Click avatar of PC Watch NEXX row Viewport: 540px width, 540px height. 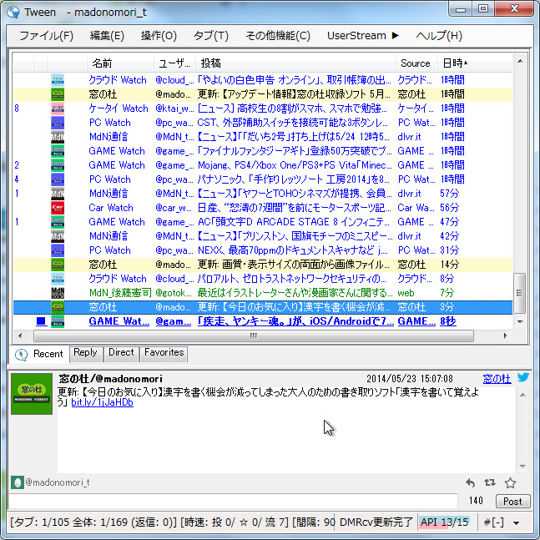point(58,250)
